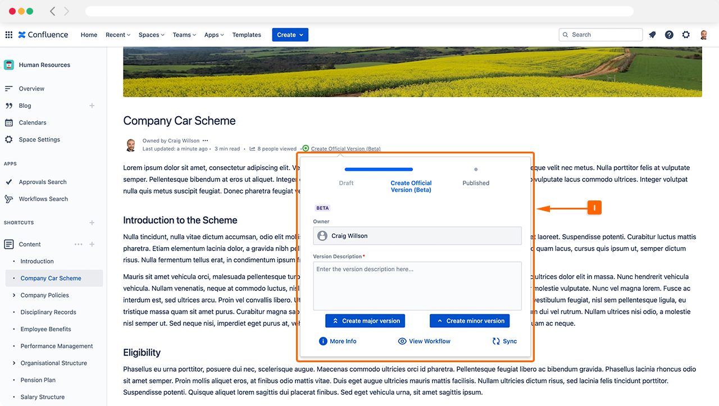Click the add shortcut plus icon
The height and width of the screenshot is (406, 719).
tap(92, 223)
